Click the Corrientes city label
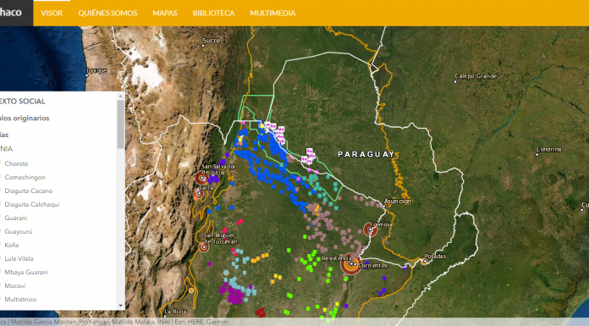 372,266
